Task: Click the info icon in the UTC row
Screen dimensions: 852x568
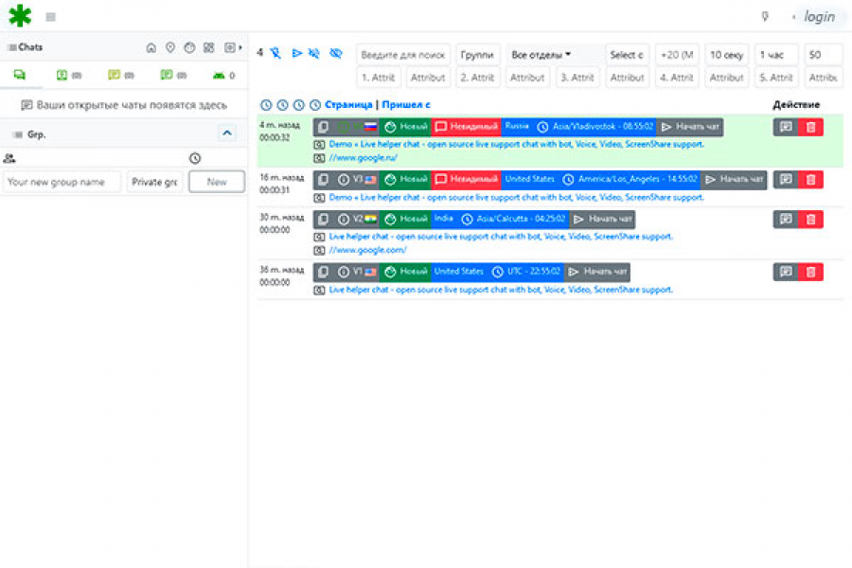Action: tap(343, 272)
